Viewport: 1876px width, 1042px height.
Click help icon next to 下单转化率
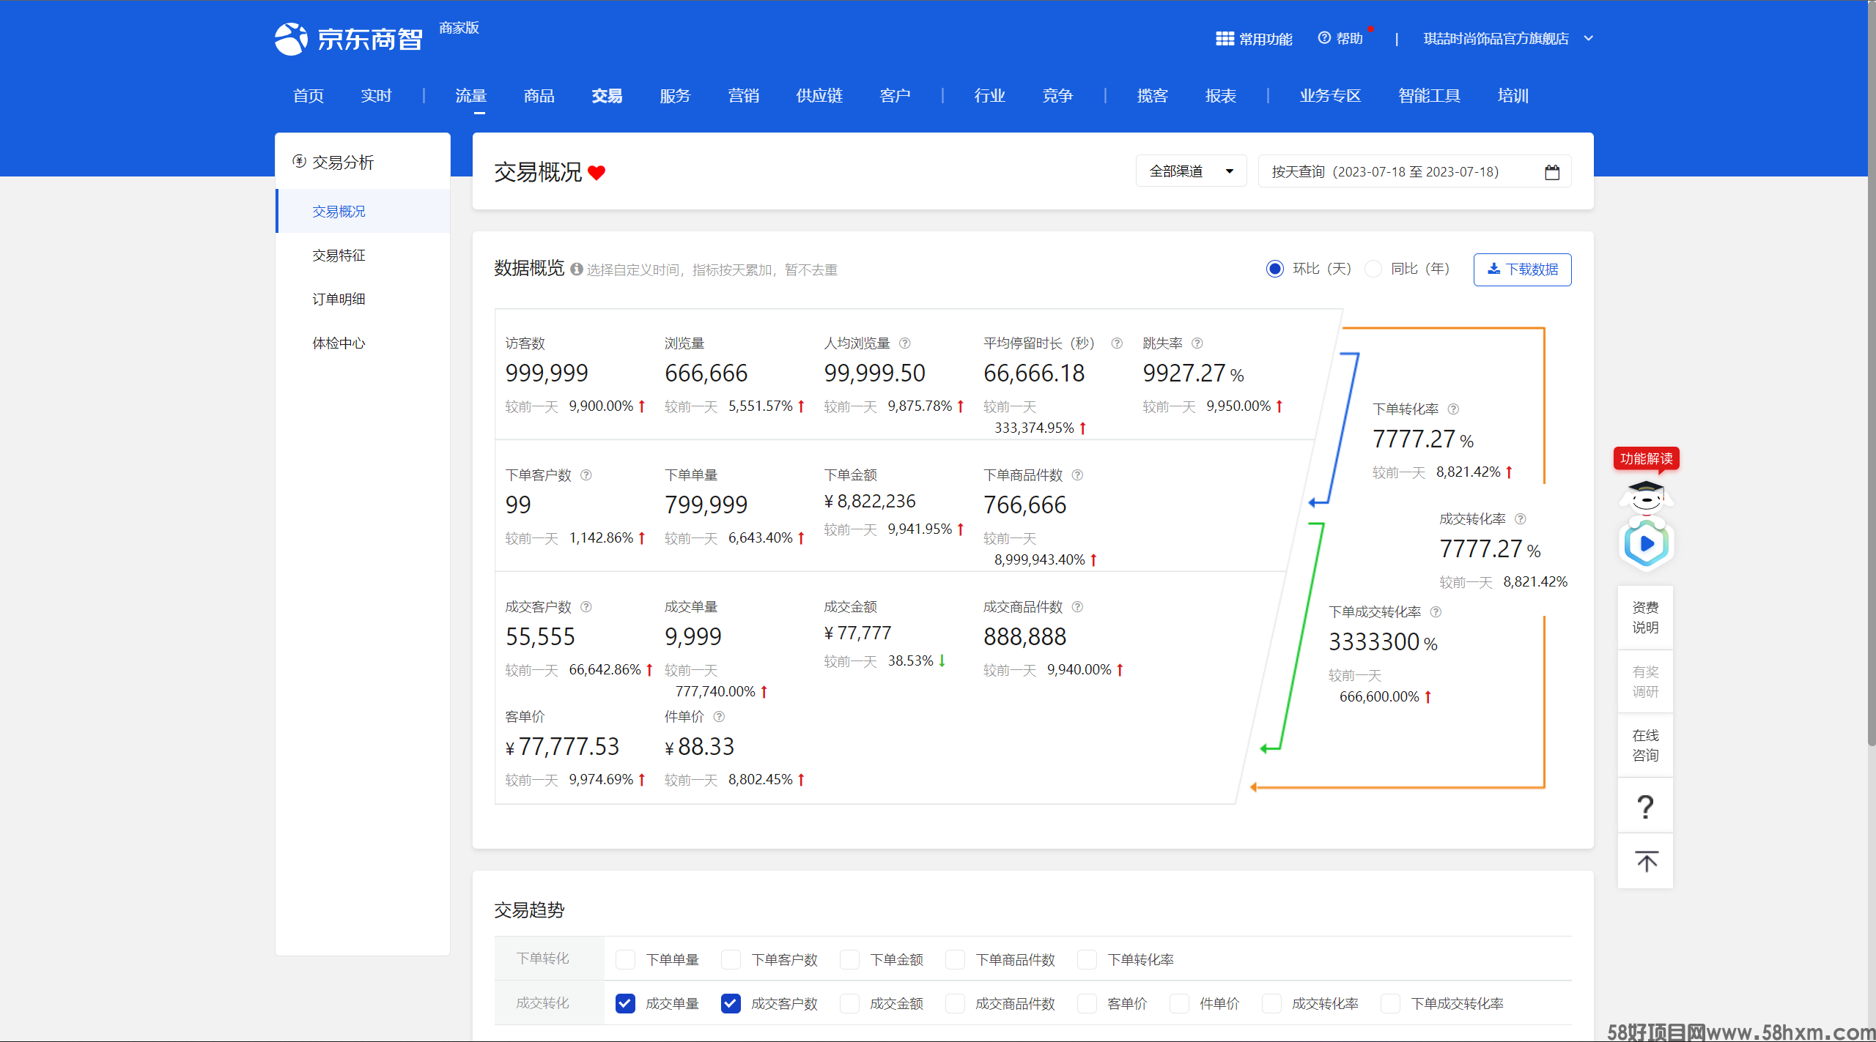[1454, 409]
